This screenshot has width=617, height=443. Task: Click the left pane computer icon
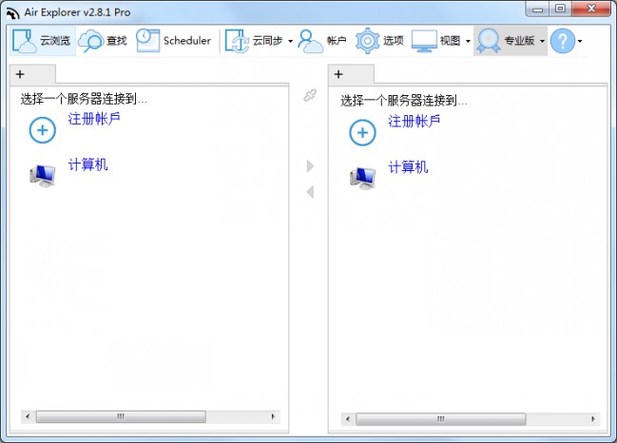(43, 176)
